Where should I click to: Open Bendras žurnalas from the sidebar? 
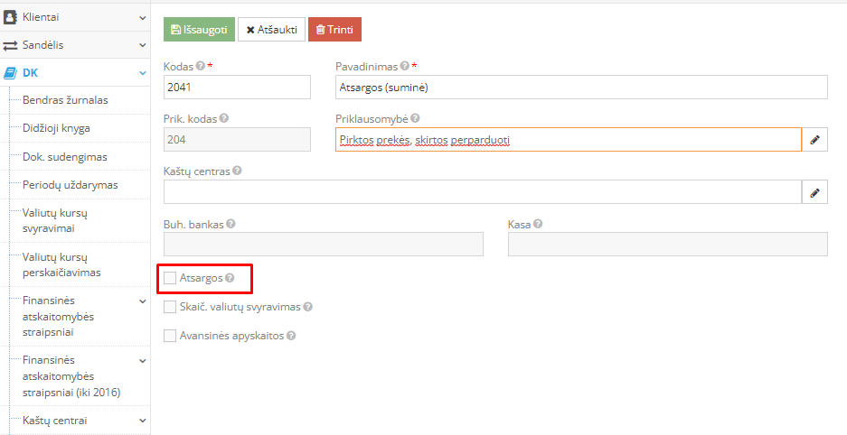coord(65,100)
